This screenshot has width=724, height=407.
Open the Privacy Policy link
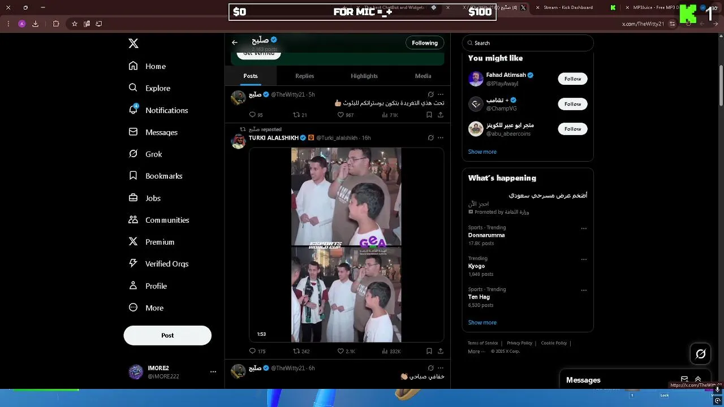click(x=519, y=343)
